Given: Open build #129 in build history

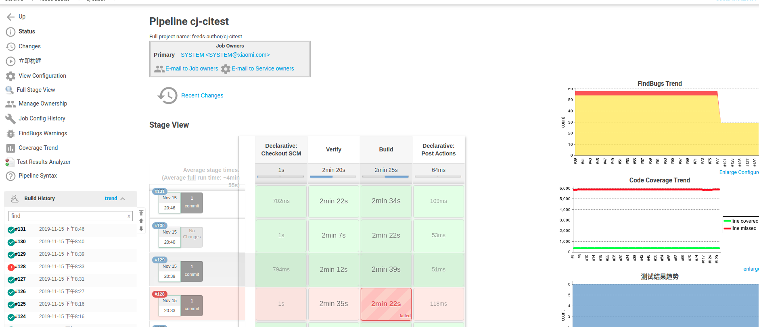Looking at the screenshot, I should tap(20, 254).
